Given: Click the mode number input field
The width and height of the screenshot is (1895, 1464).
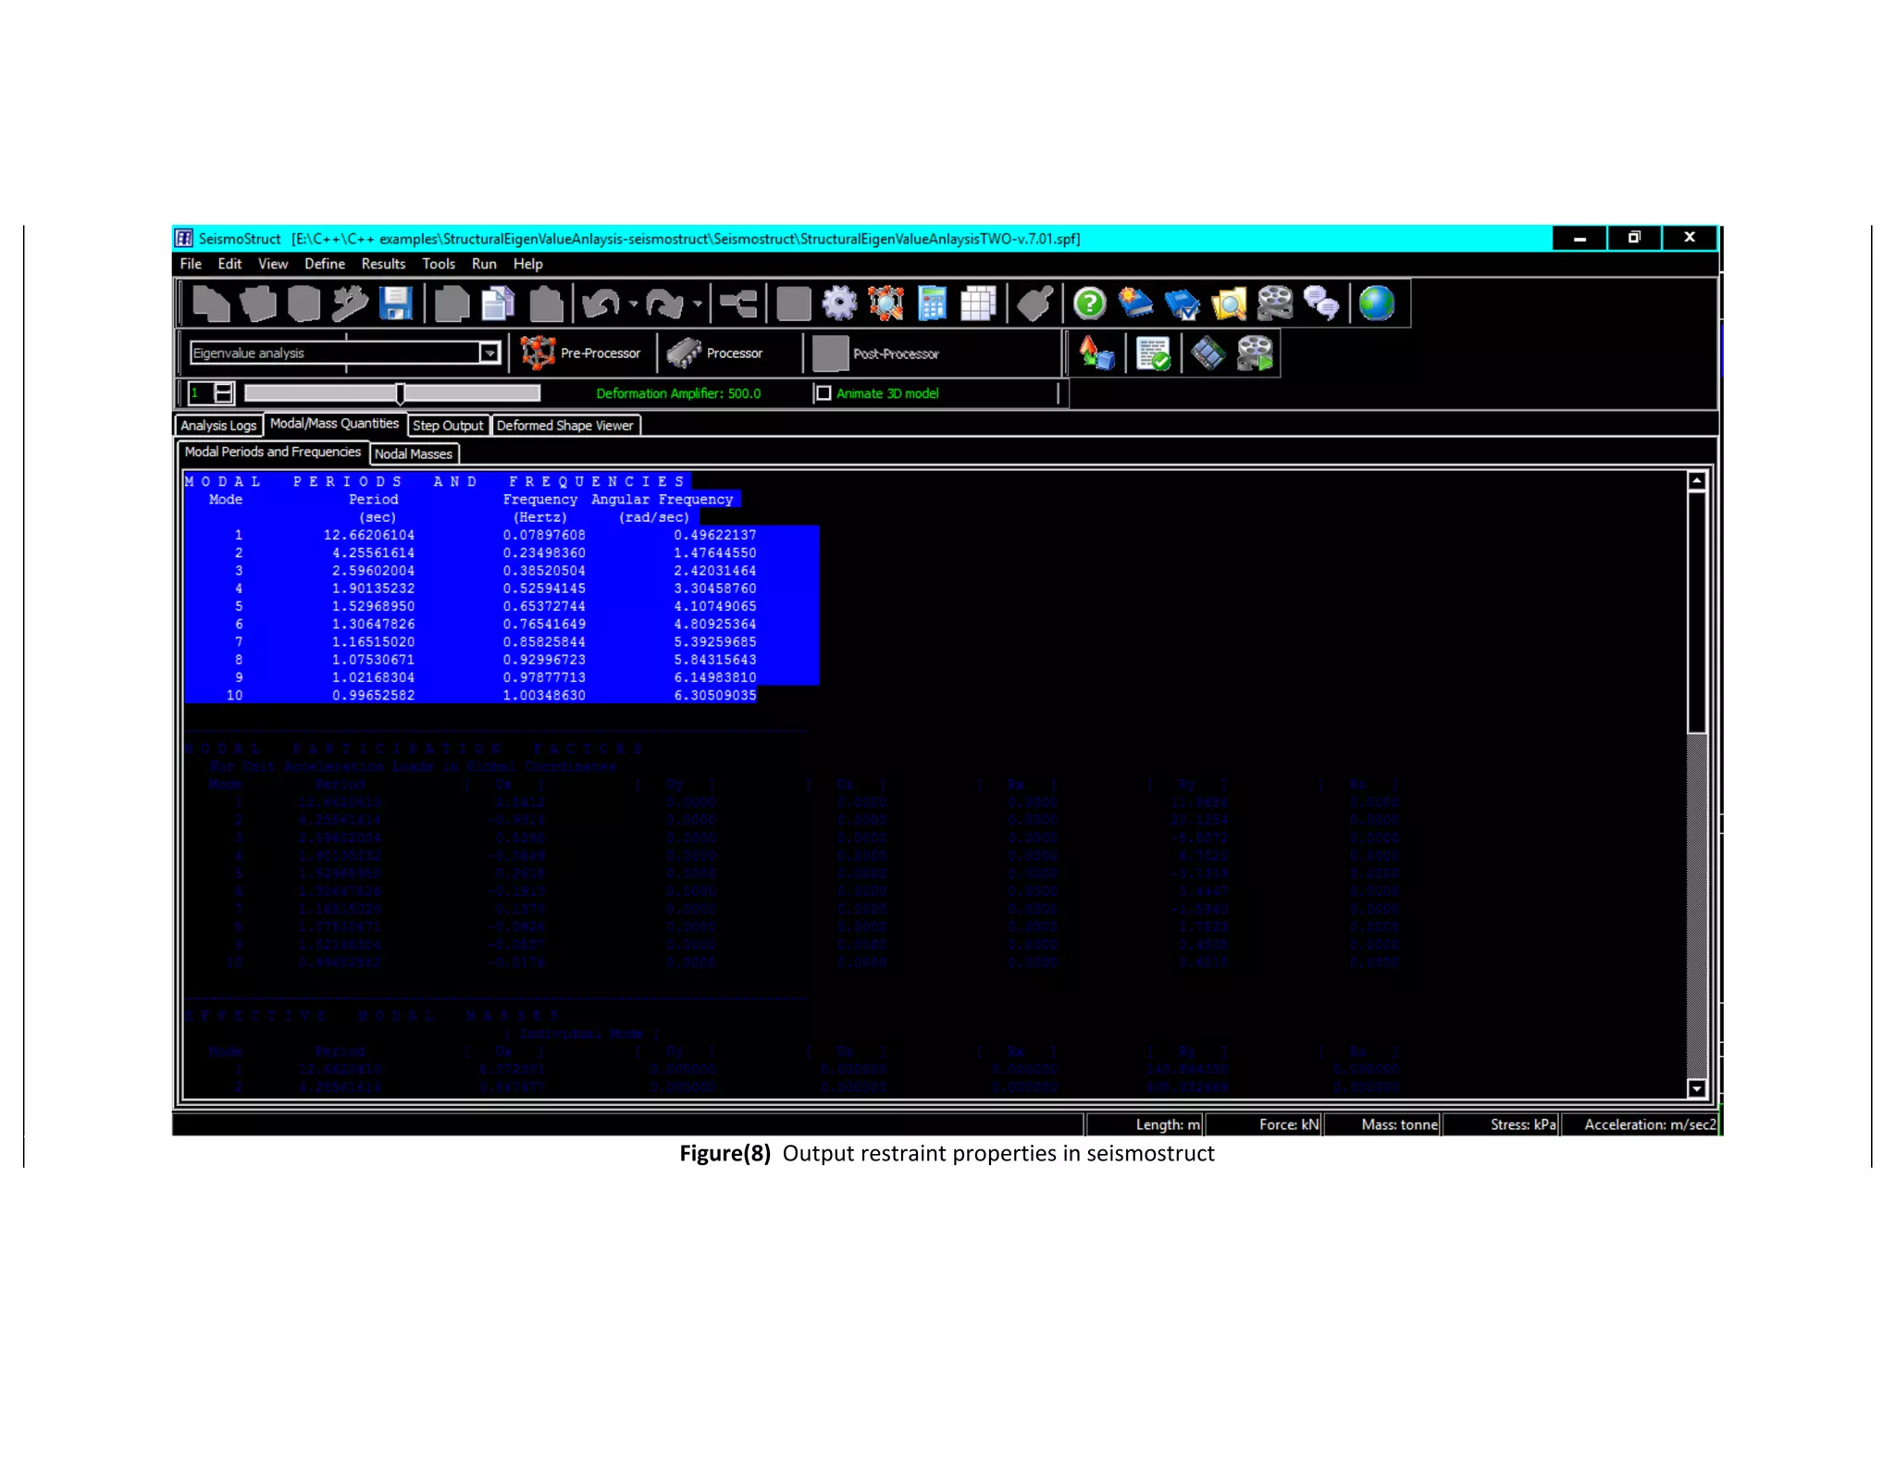Looking at the screenshot, I should tap(202, 393).
